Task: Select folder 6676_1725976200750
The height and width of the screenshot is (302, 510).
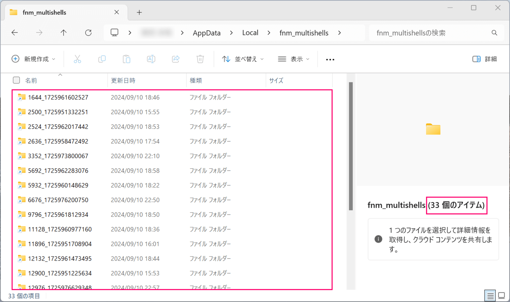Action: coord(58,200)
